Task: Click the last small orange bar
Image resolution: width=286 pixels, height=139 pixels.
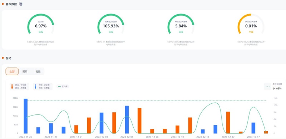Action: (266, 132)
